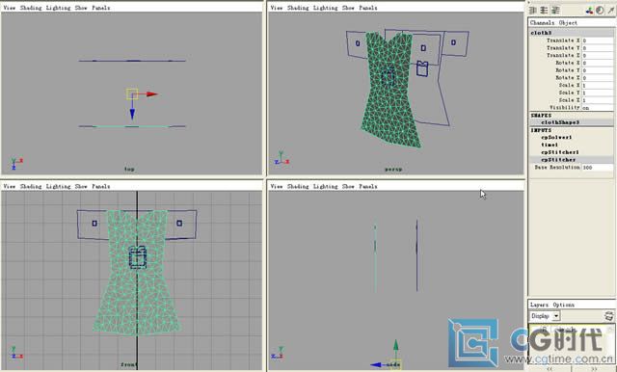
Task: Click the Scale X value field
Action: click(598, 86)
